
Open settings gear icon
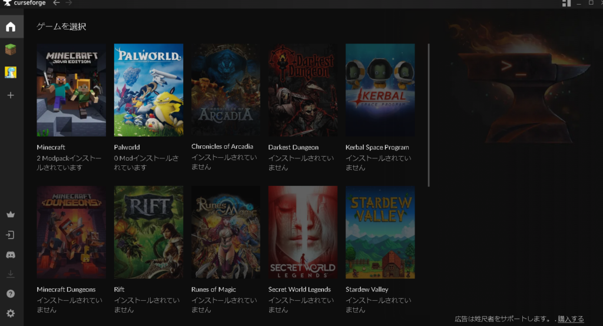pyautogui.click(x=11, y=313)
